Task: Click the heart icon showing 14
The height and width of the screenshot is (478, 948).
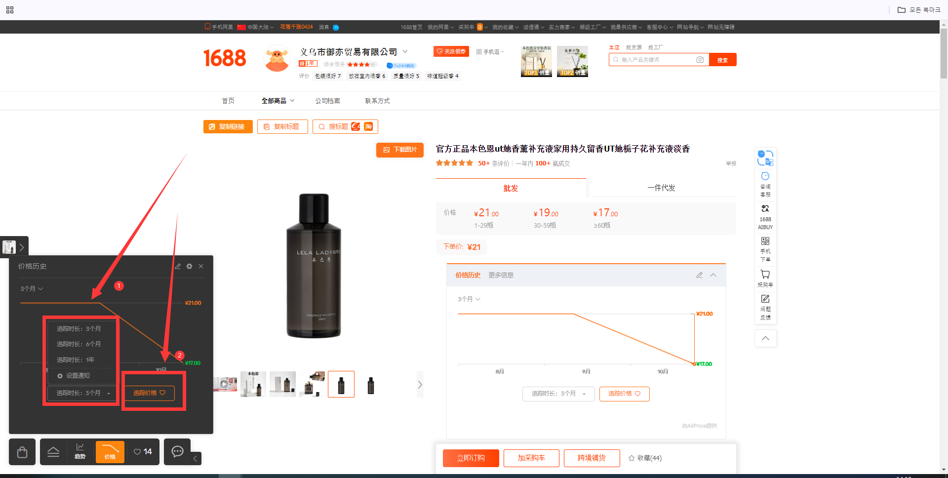Action: pos(143,451)
